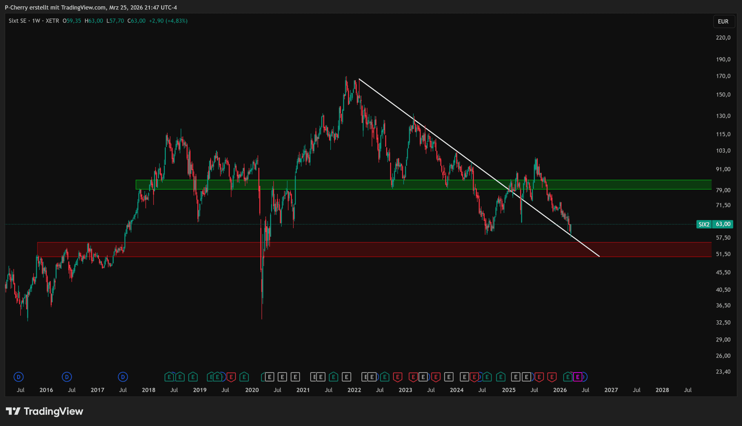Click the SIX2 symbol price tag
Screen dimensions: 742x426
point(704,224)
